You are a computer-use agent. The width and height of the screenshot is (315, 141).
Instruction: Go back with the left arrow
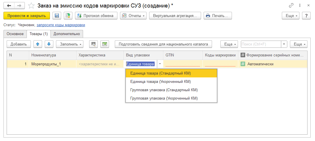click(9, 5)
